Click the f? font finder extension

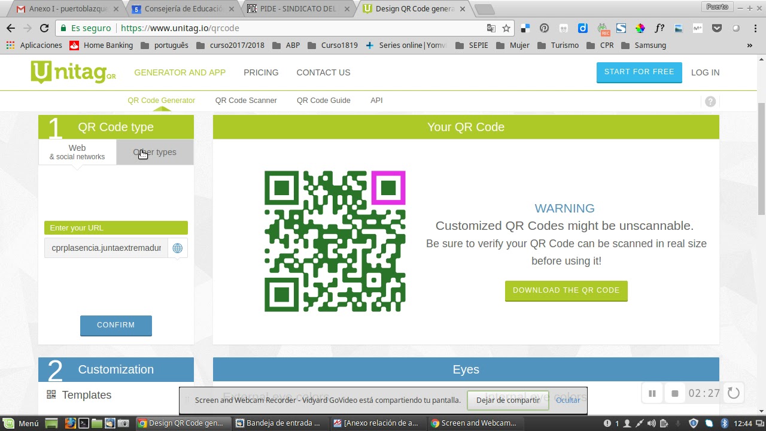(x=659, y=28)
